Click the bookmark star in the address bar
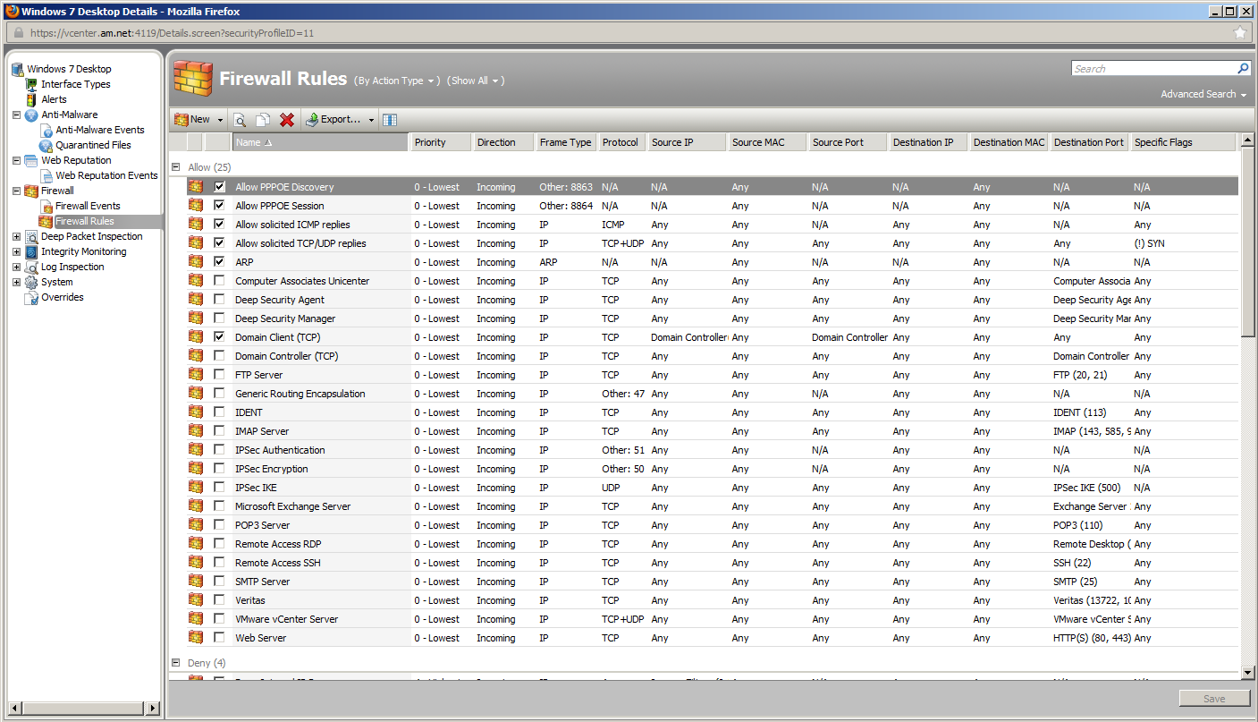Image resolution: width=1258 pixels, height=722 pixels. (x=1239, y=33)
